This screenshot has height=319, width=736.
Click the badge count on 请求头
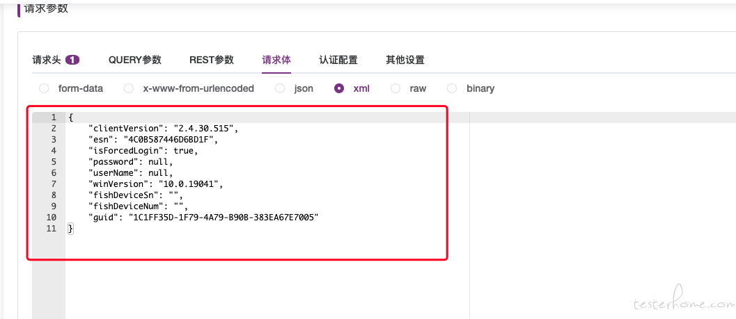(x=72, y=60)
